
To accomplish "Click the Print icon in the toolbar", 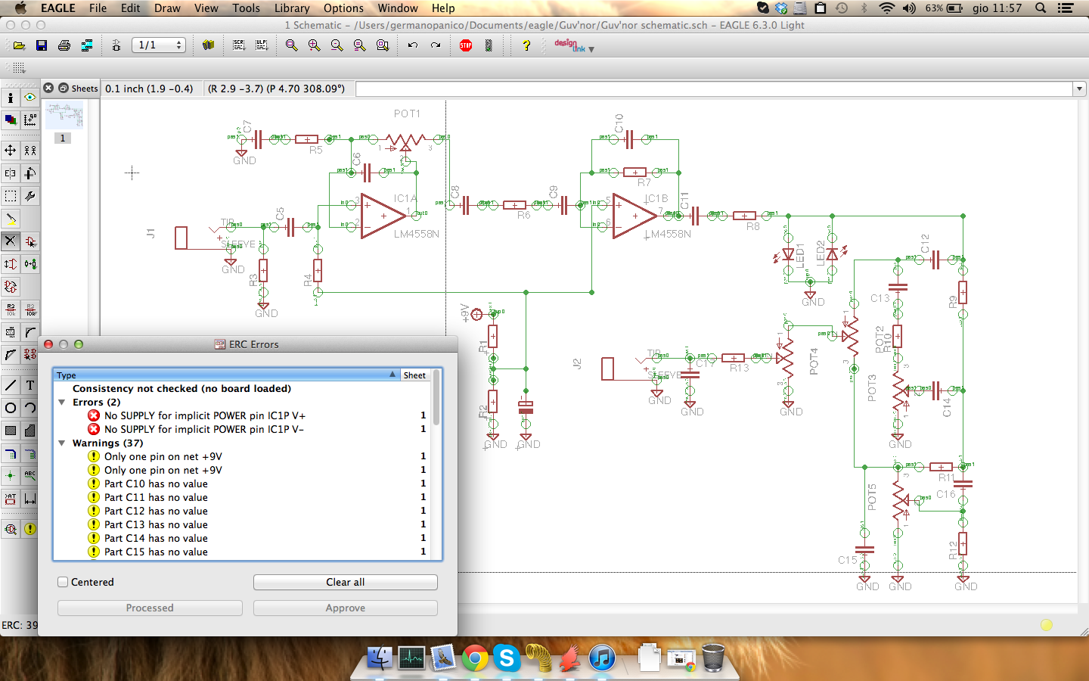I will [x=64, y=45].
